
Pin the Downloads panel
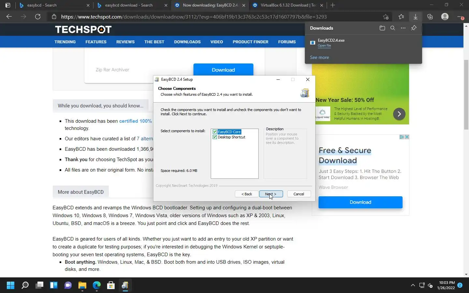click(414, 28)
